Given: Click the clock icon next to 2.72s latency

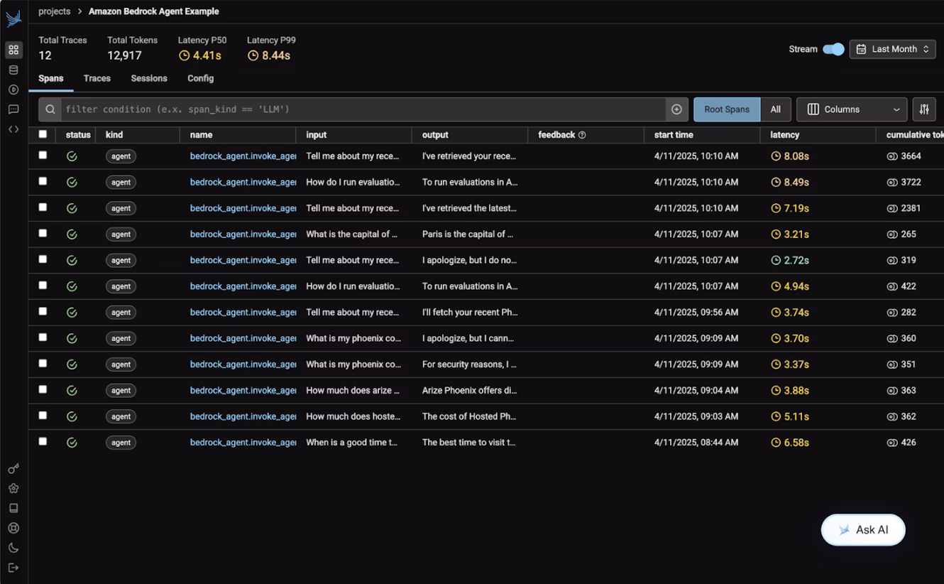Looking at the screenshot, I should point(776,261).
